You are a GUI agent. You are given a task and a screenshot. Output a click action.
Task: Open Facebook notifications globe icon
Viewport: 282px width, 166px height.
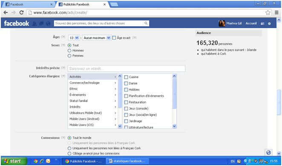click(x=48, y=23)
